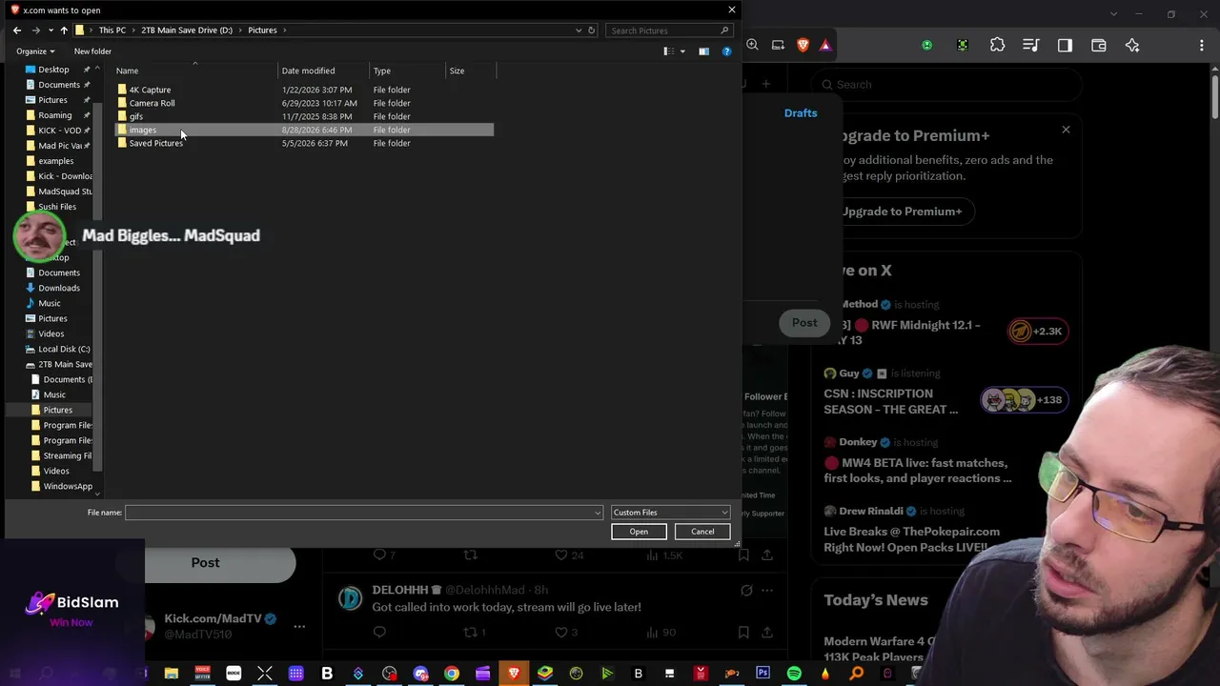Toggle the preview pane icon in dialog
This screenshot has height=686, width=1220.
point(703,51)
